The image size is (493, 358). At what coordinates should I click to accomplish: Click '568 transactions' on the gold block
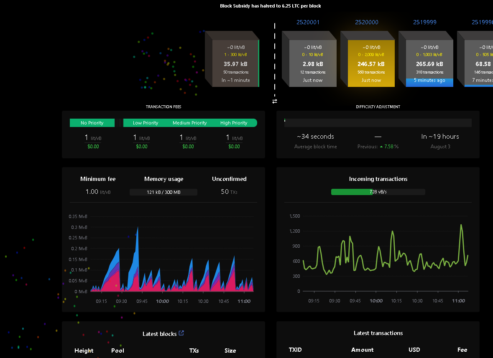pyautogui.click(x=371, y=72)
